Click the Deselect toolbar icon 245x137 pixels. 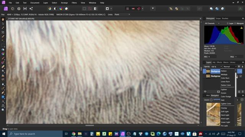point(90,9)
